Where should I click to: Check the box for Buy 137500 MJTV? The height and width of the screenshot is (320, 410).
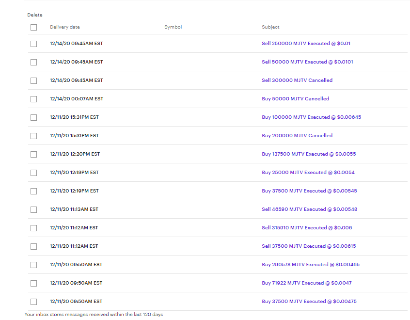point(33,154)
